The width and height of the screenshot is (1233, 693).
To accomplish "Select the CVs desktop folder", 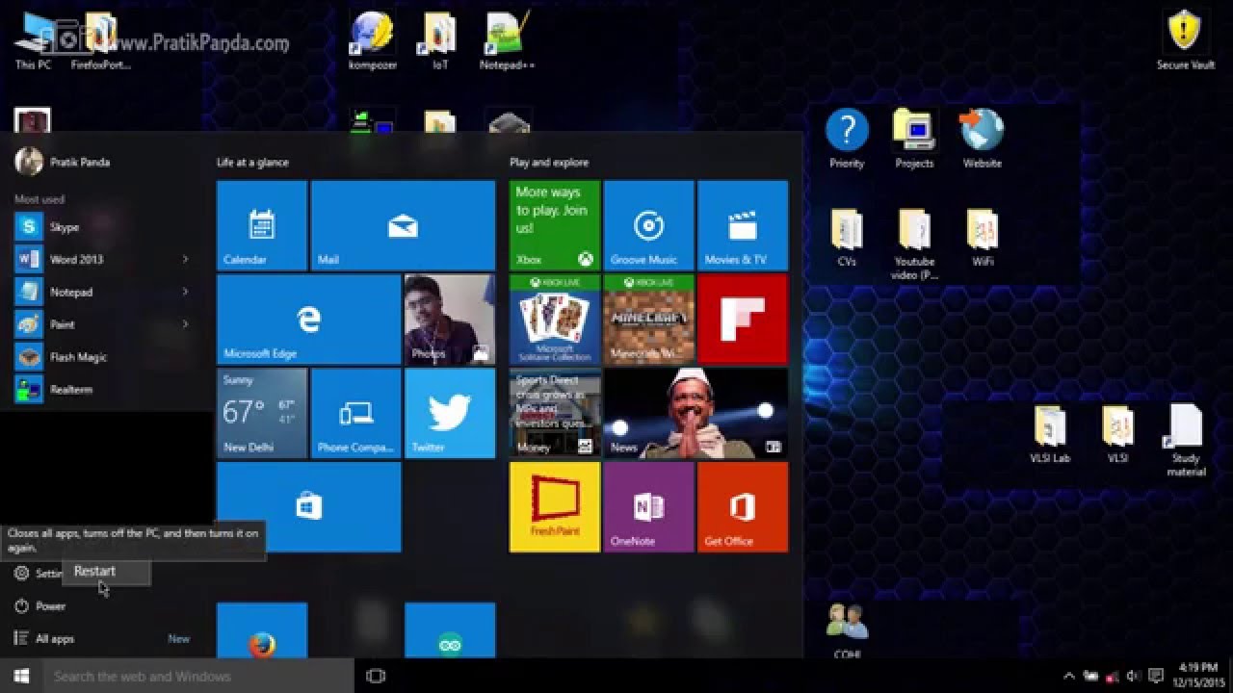I will pos(847,238).
